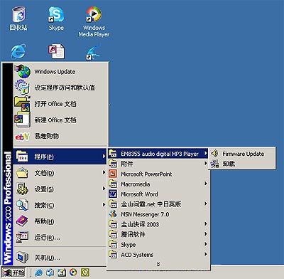Click Windows Update text label
This screenshot has width=284, height=279.
click(55, 72)
